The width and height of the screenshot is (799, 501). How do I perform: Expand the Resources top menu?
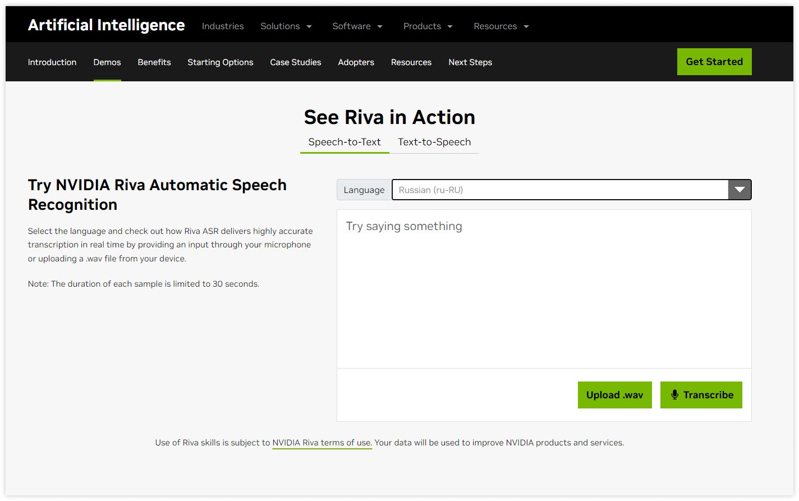(502, 26)
